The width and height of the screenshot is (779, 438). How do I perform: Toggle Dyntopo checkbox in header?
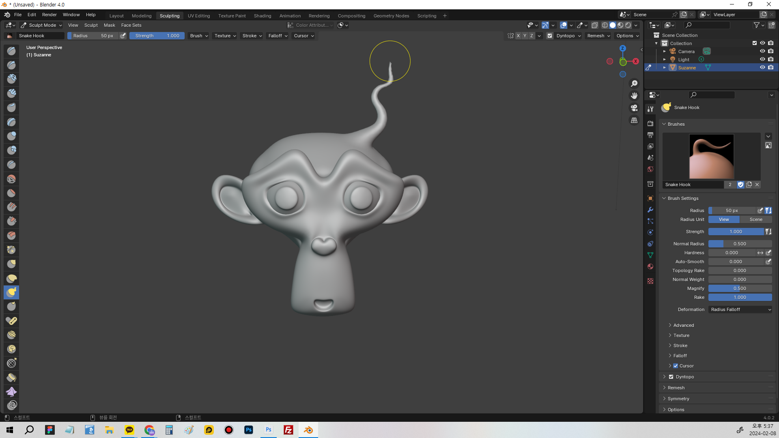tap(550, 36)
